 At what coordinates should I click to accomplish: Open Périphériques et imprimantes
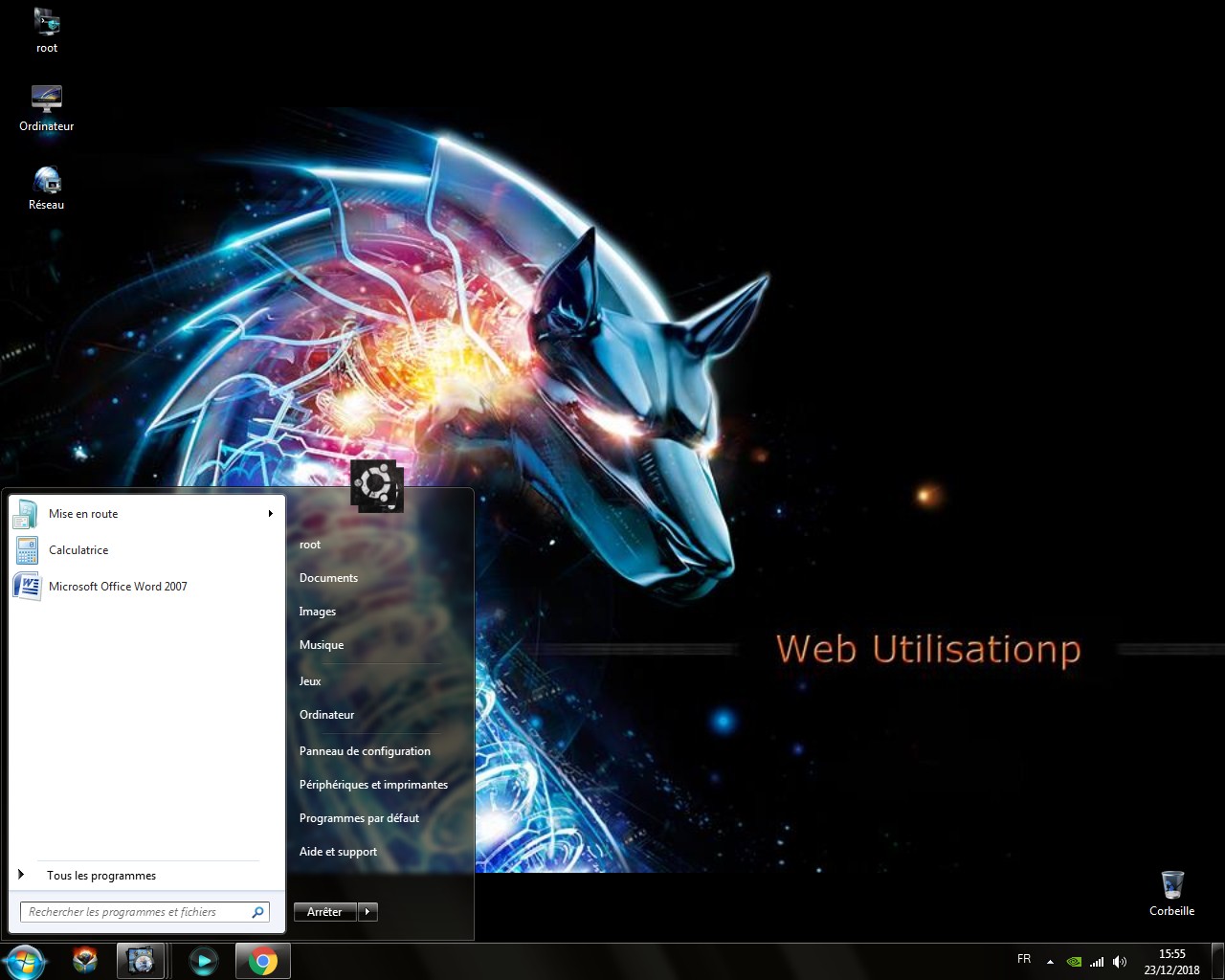point(373,785)
